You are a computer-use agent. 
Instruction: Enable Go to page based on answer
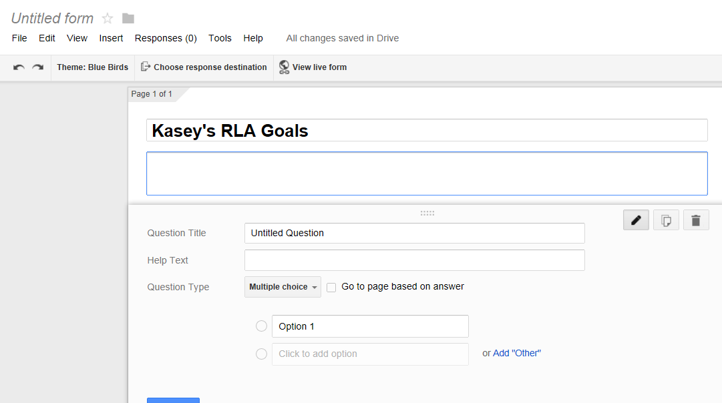click(x=331, y=287)
